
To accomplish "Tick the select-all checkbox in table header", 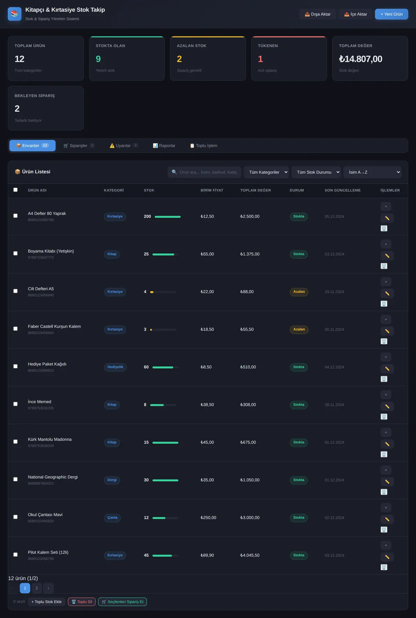I will pyautogui.click(x=15, y=190).
